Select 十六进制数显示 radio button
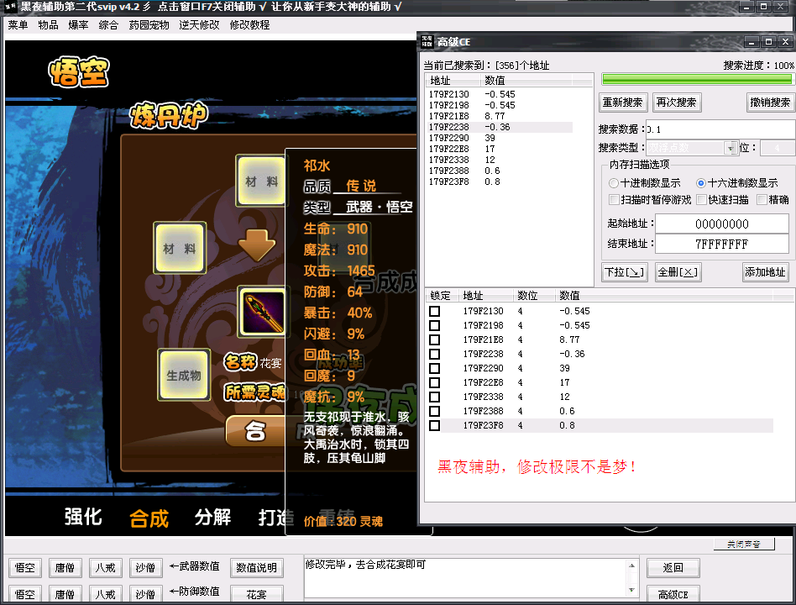This screenshot has height=605, width=796. pyautogui.click(x=701, y=183)
